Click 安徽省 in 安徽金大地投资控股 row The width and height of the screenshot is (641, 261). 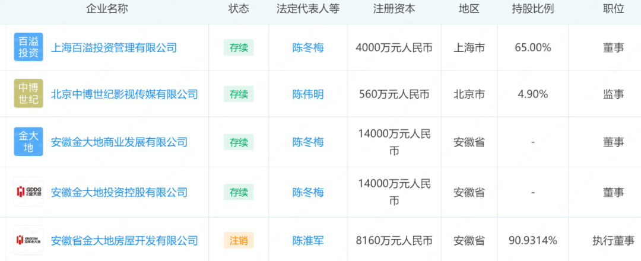pos(469,192)
